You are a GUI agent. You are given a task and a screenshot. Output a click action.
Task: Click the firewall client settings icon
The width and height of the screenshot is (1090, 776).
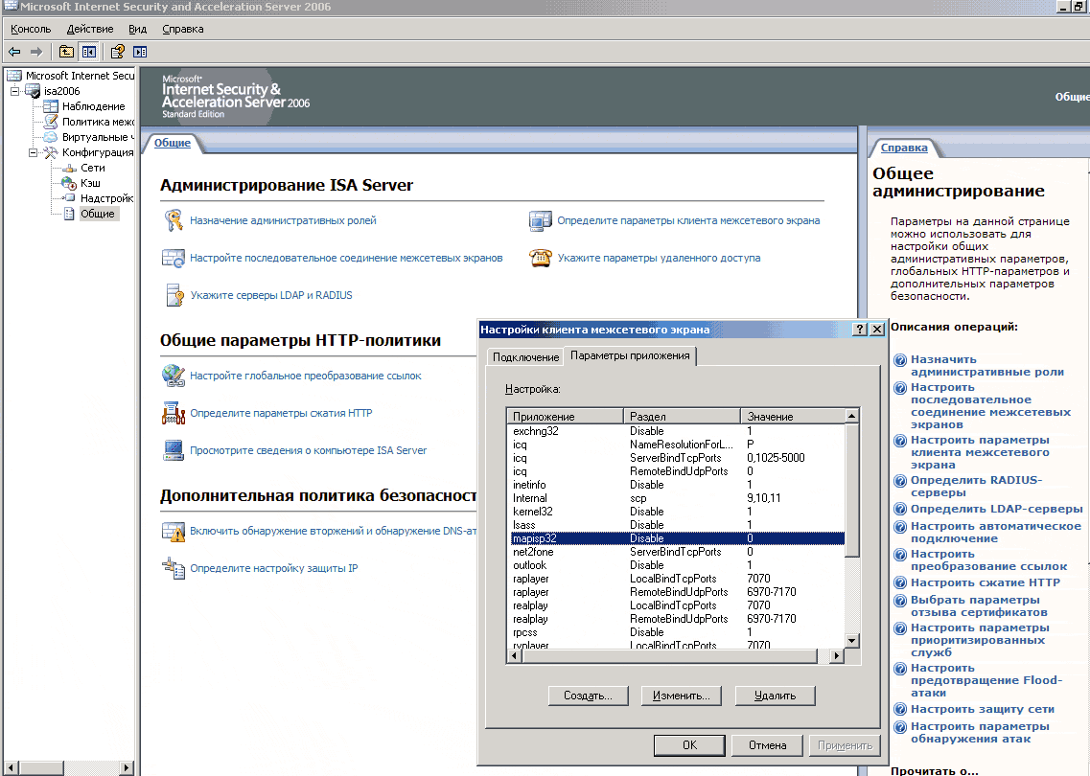click(540, 220)
